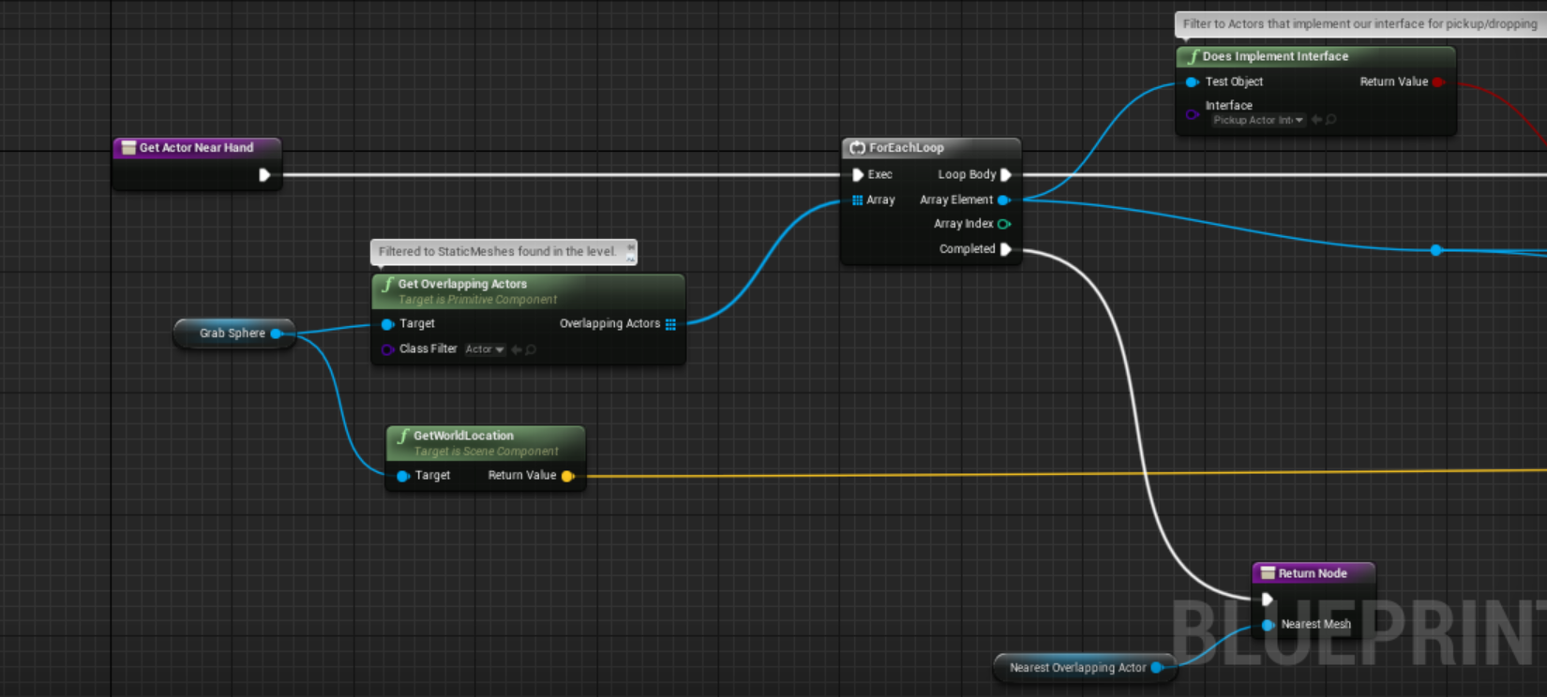Select the Return Node title

[x=1313, y=573]
